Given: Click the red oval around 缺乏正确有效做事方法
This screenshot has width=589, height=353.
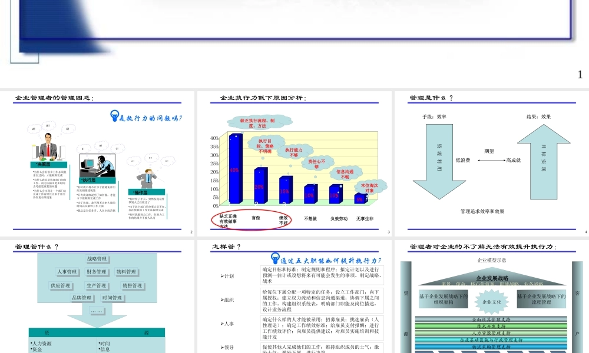Looking at the screenshot, I should tap(250, 220).
